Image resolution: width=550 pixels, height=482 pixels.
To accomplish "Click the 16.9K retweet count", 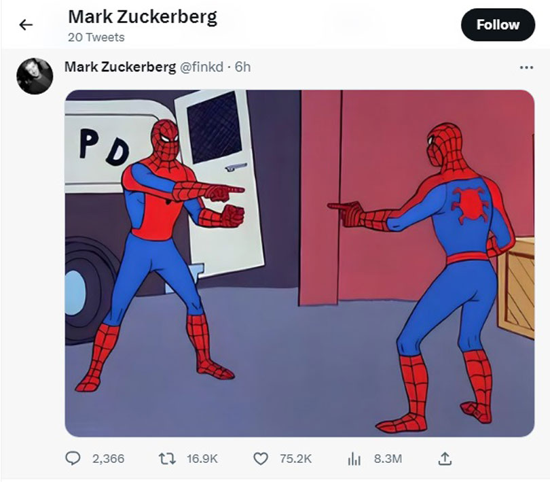I will click(x=202, y=459).
